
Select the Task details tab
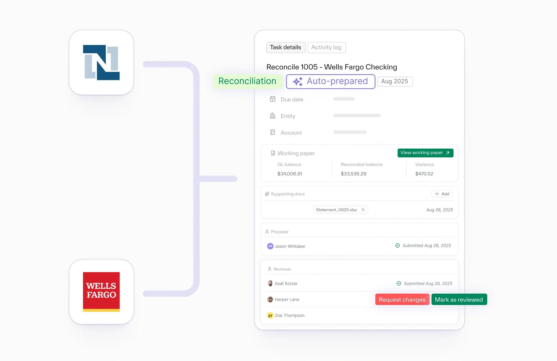[286, 47]
